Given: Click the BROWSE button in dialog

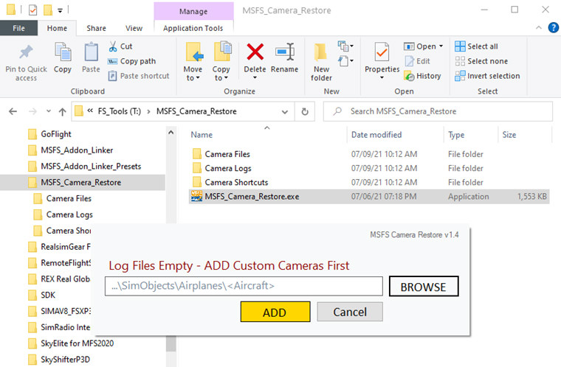Looking at the screenshot, I should pos(423,286).
